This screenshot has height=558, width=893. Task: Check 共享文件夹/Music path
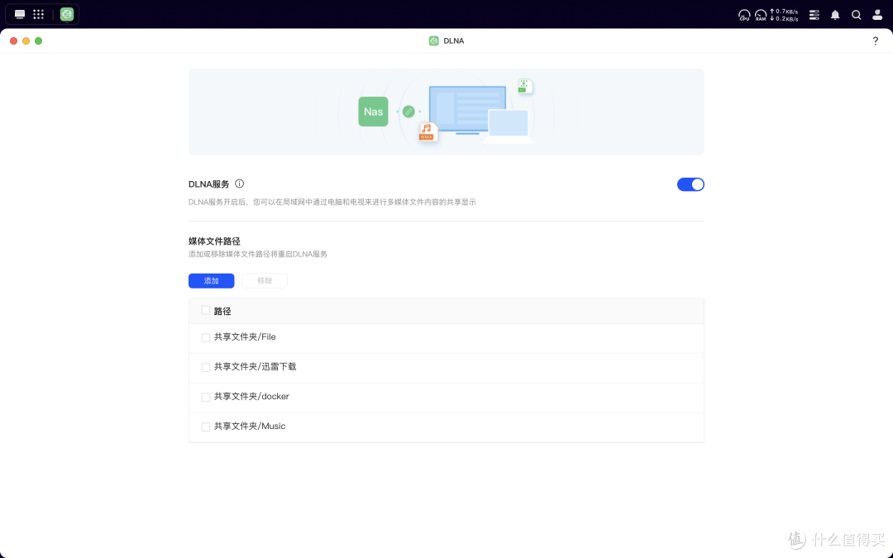coord(206,427)
